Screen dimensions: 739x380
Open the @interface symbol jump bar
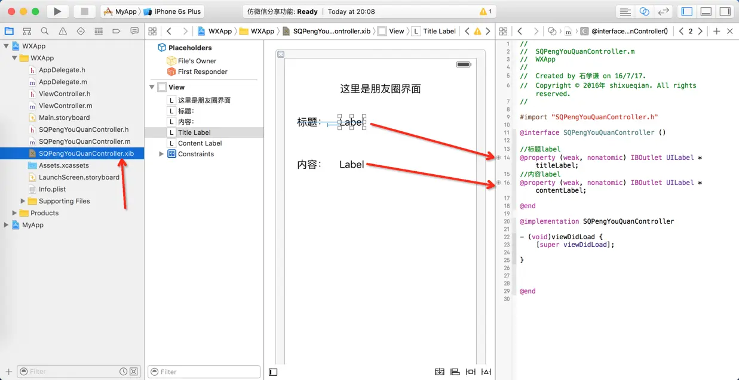(624, 32)
